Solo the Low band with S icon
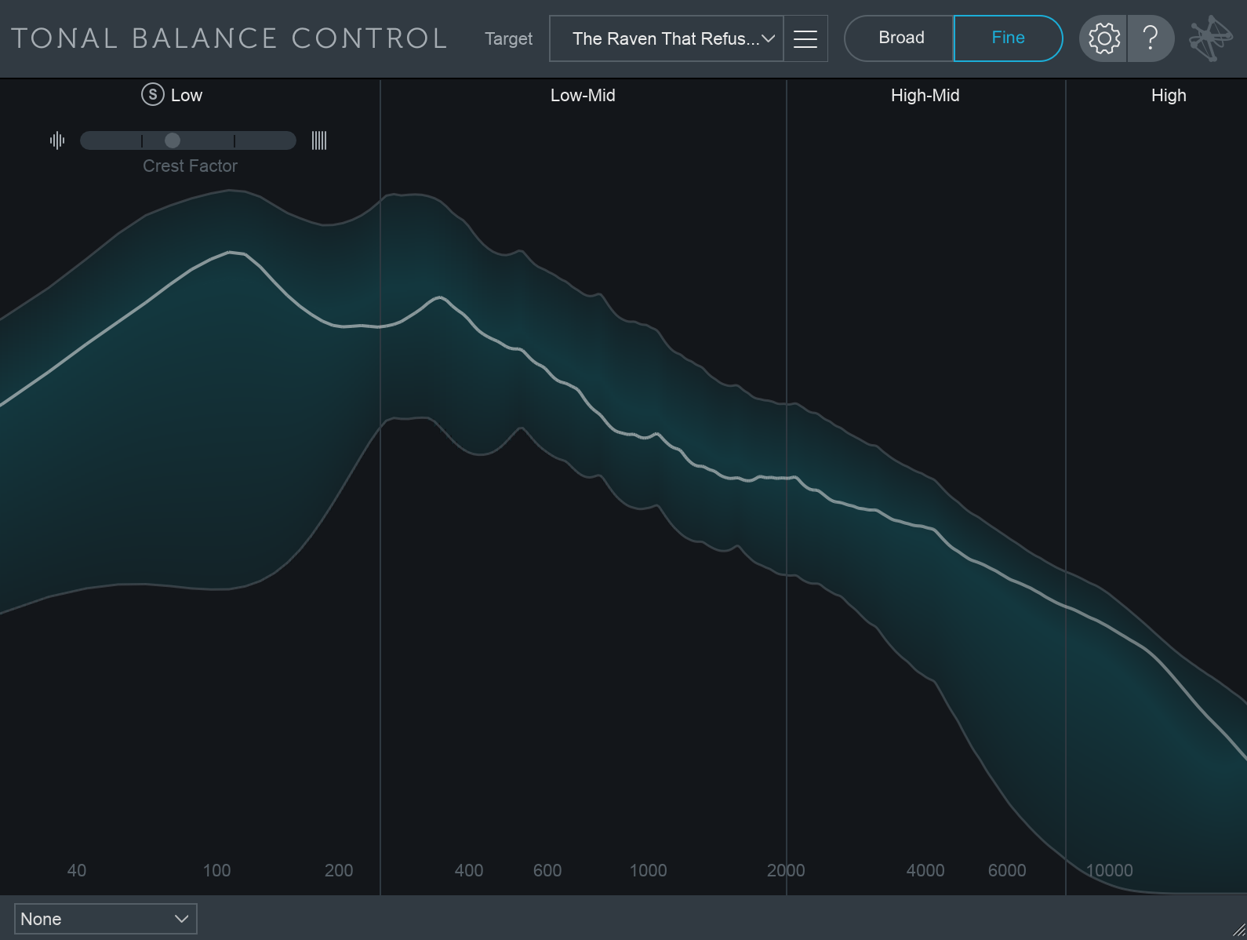 [x=152, y=95]
